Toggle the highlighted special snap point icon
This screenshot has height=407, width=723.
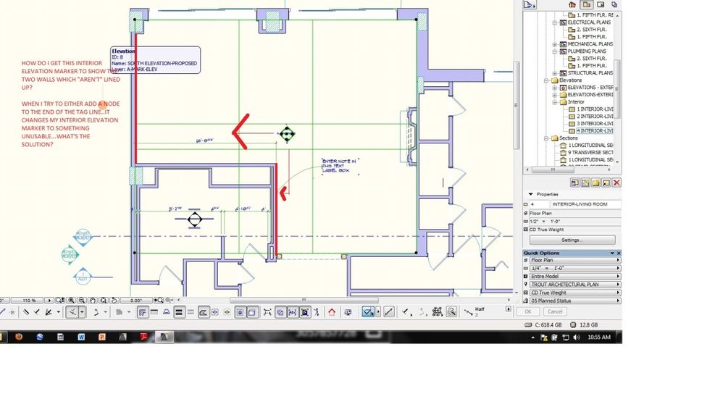[72, 312]
